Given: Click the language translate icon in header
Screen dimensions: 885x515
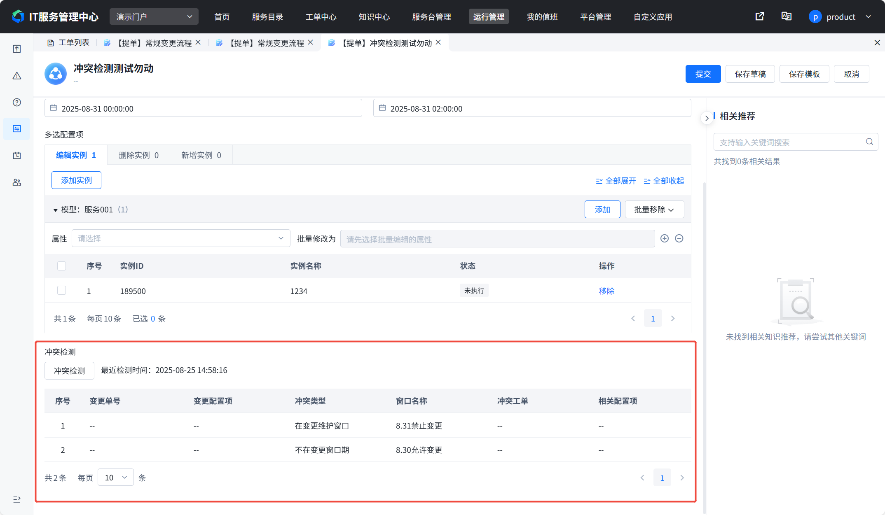Looking at the screenshot, I should (x=786, y=16).
